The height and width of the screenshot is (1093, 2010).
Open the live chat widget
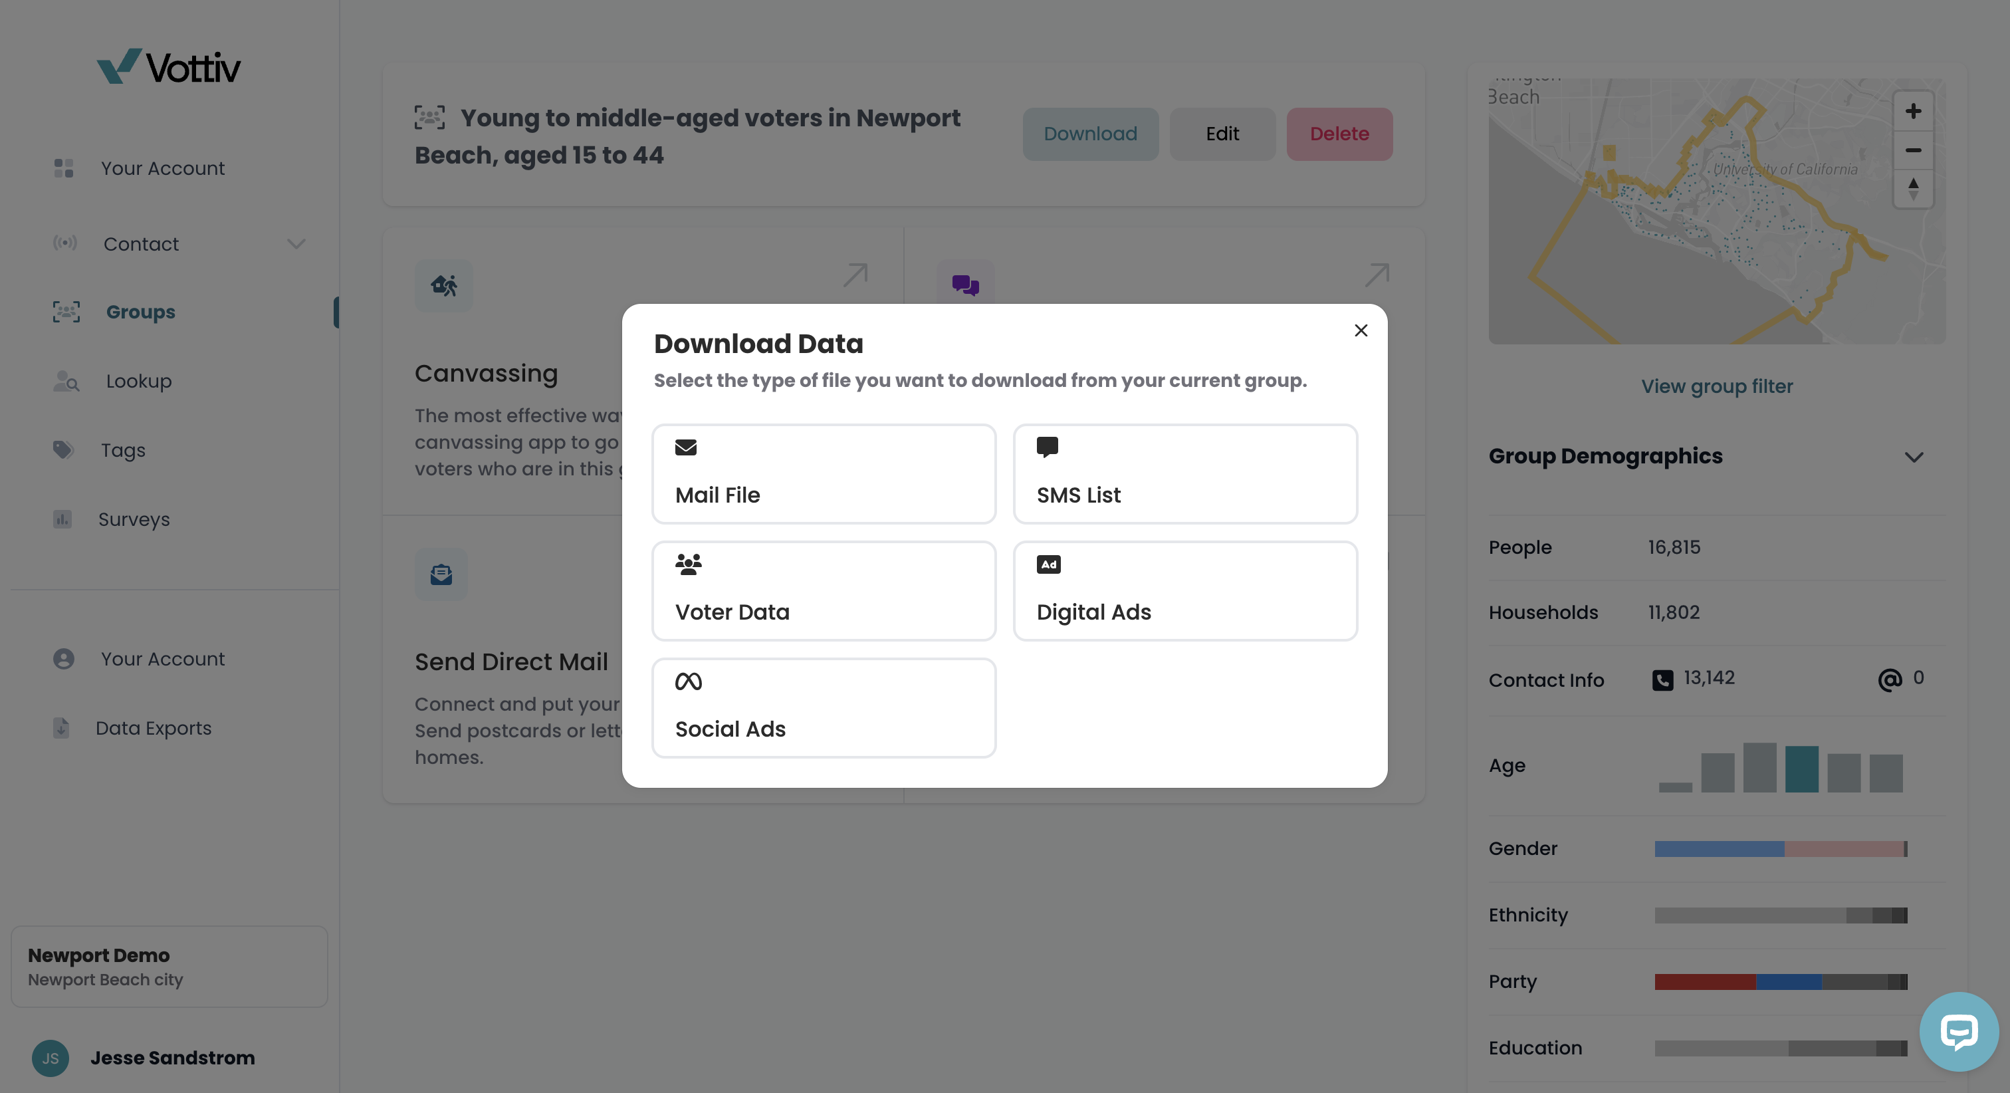click(1959, 1032)
